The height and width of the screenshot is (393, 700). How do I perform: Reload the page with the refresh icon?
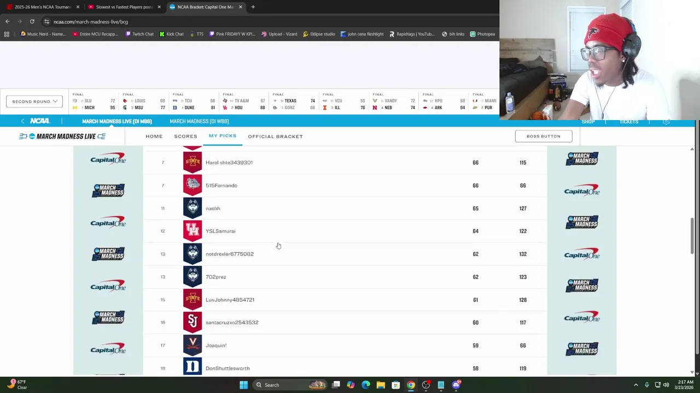pyautogui.click(x=32, y=21)
